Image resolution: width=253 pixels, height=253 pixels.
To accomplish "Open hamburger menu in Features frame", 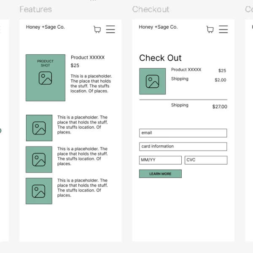I will point(110,29).
